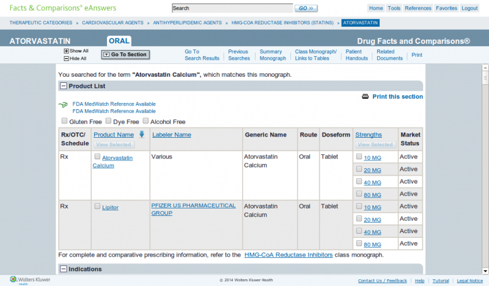Click the Wolters Kluwer logo in footer
This screenshot has width=489, height=286.
click(30, 280)
